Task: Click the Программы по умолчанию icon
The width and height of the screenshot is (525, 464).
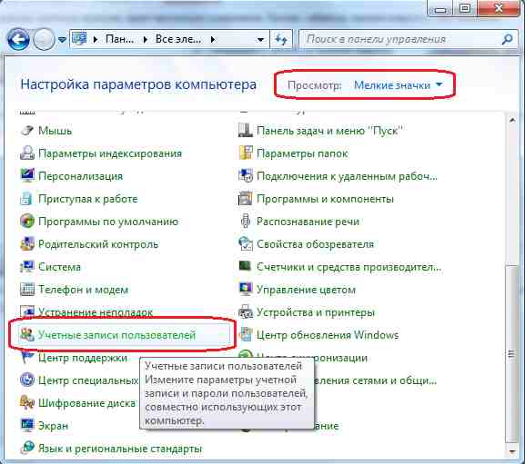Action: 26,222
